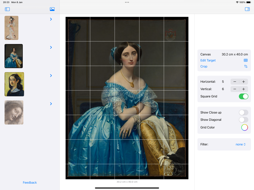
Task: Enable the Show Close up switch
Action: click(x=244, y=112)
